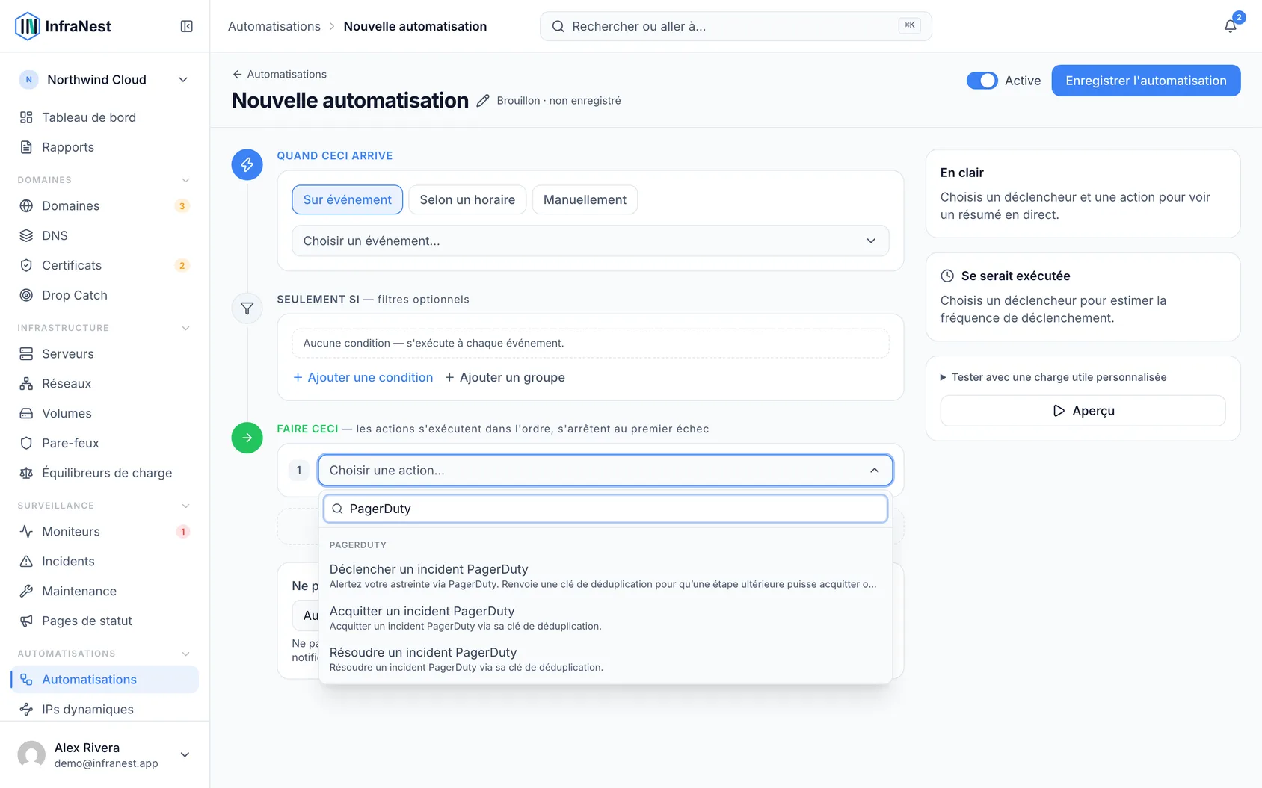
Task: Click the pencil icon to rename the automation
Action: click(483, 101)
